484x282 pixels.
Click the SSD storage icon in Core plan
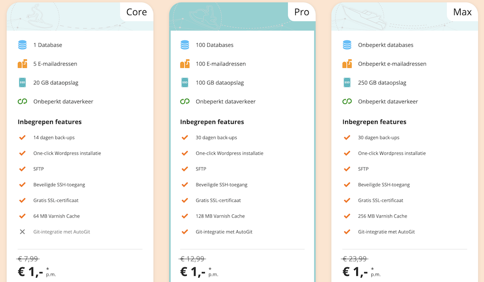(22, 83)
